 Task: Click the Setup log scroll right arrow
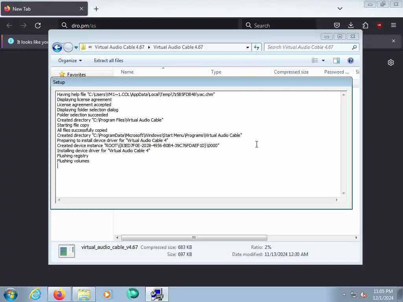click(337, 200)
